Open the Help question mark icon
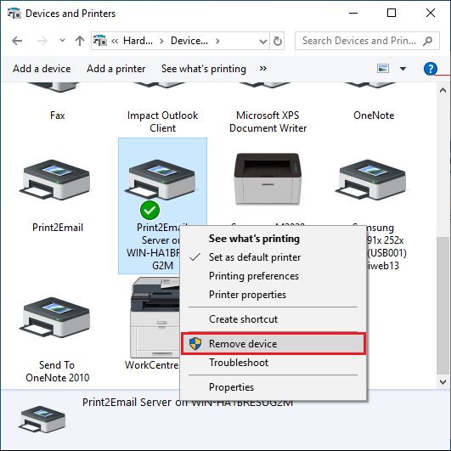 pyautogui.click(x=431, y=69)
